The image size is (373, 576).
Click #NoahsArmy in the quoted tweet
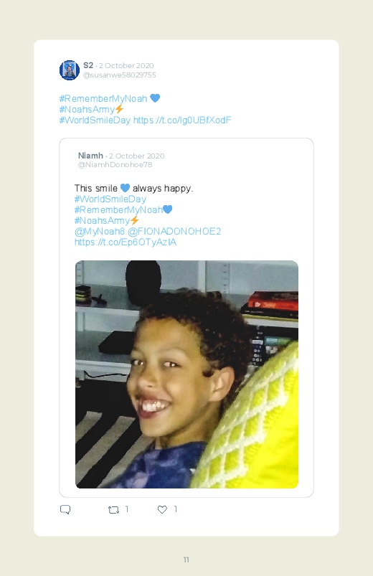click(102, 220)
